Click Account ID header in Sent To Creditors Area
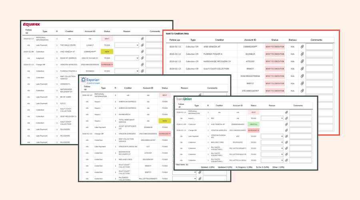360x200 pixels. coord(250,40)
